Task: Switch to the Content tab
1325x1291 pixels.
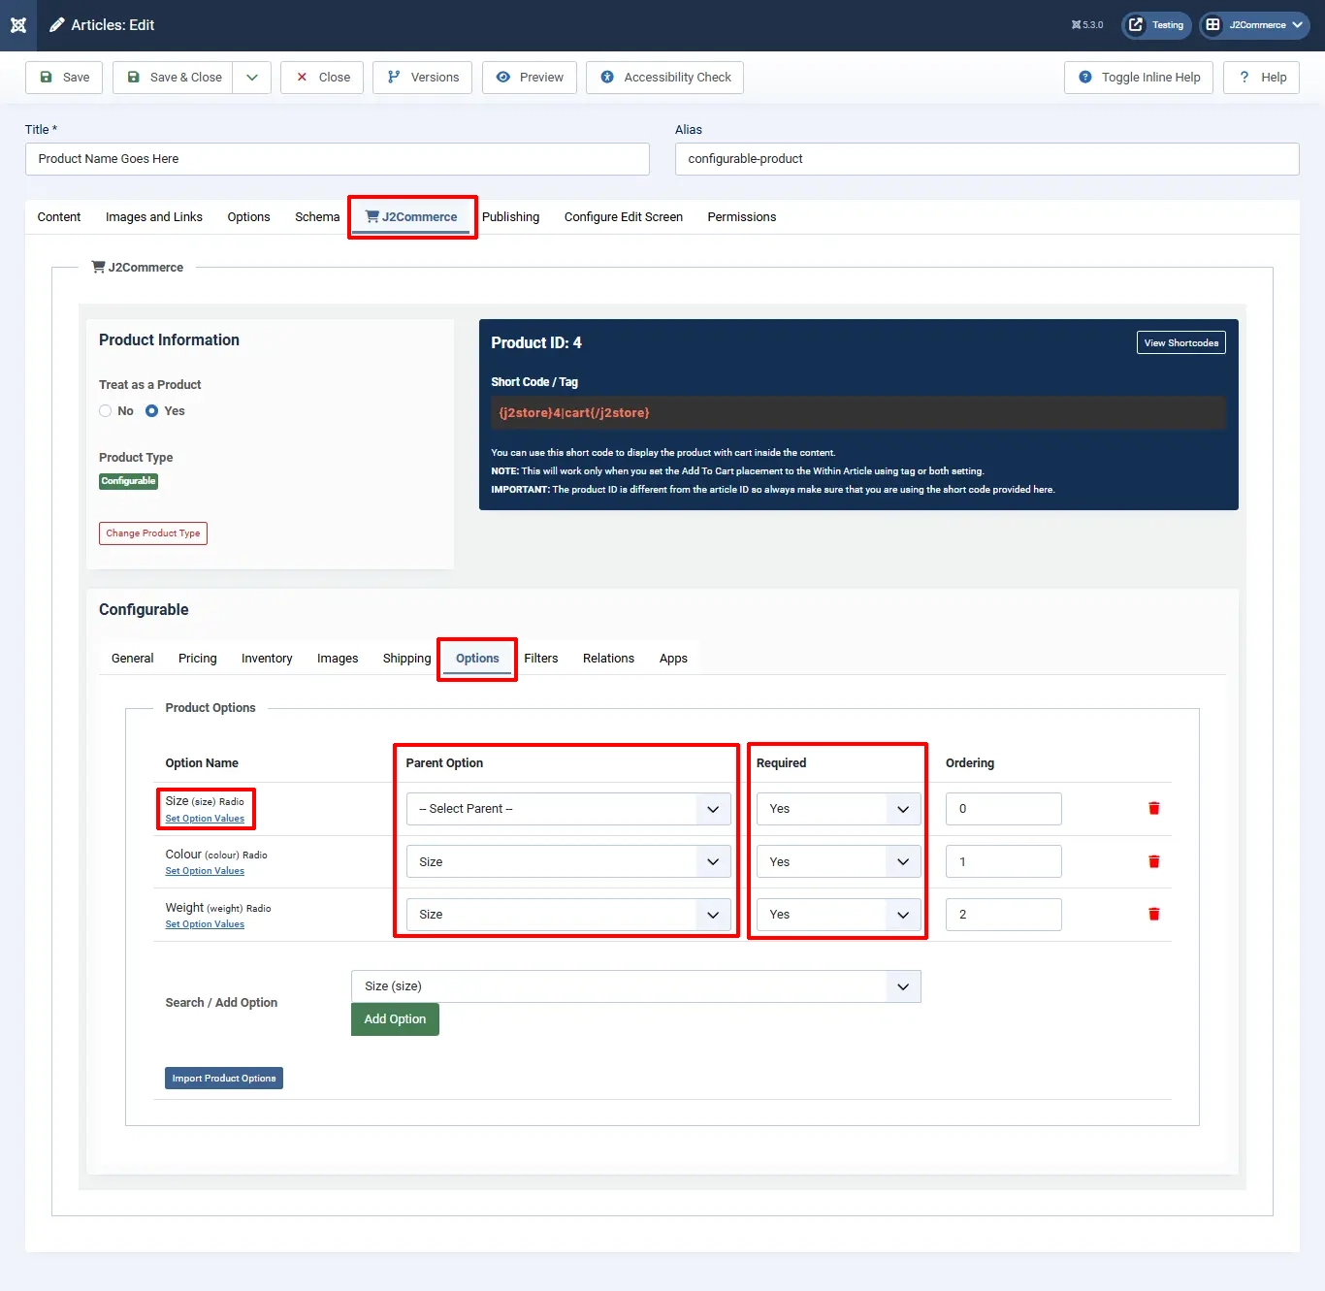Action: pyautogui.click(x=59, y=217)
